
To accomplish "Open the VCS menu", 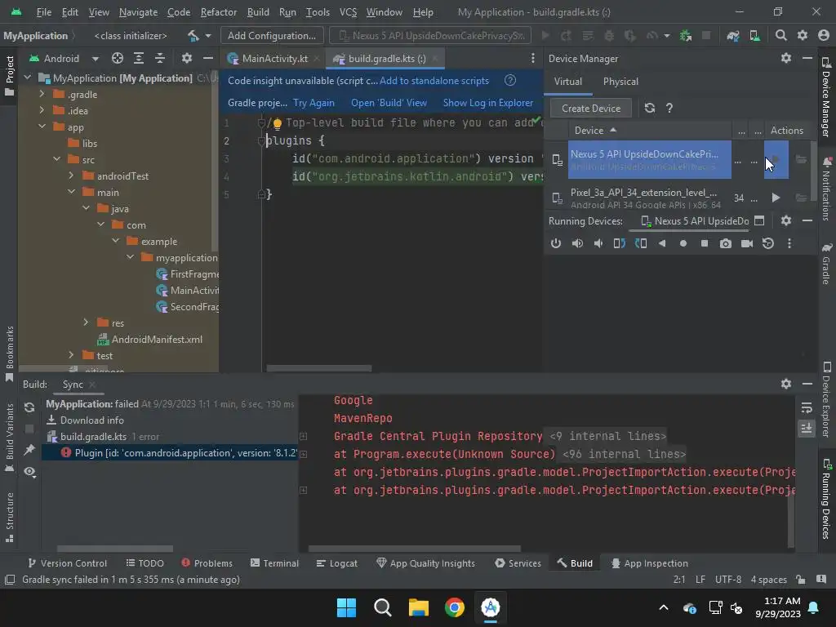I will [348, 11].
